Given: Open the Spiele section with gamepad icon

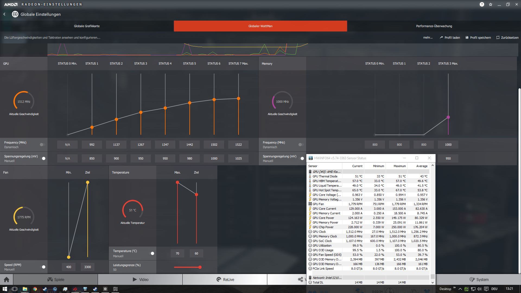Looking at the screenshot, I should (56, 279).
